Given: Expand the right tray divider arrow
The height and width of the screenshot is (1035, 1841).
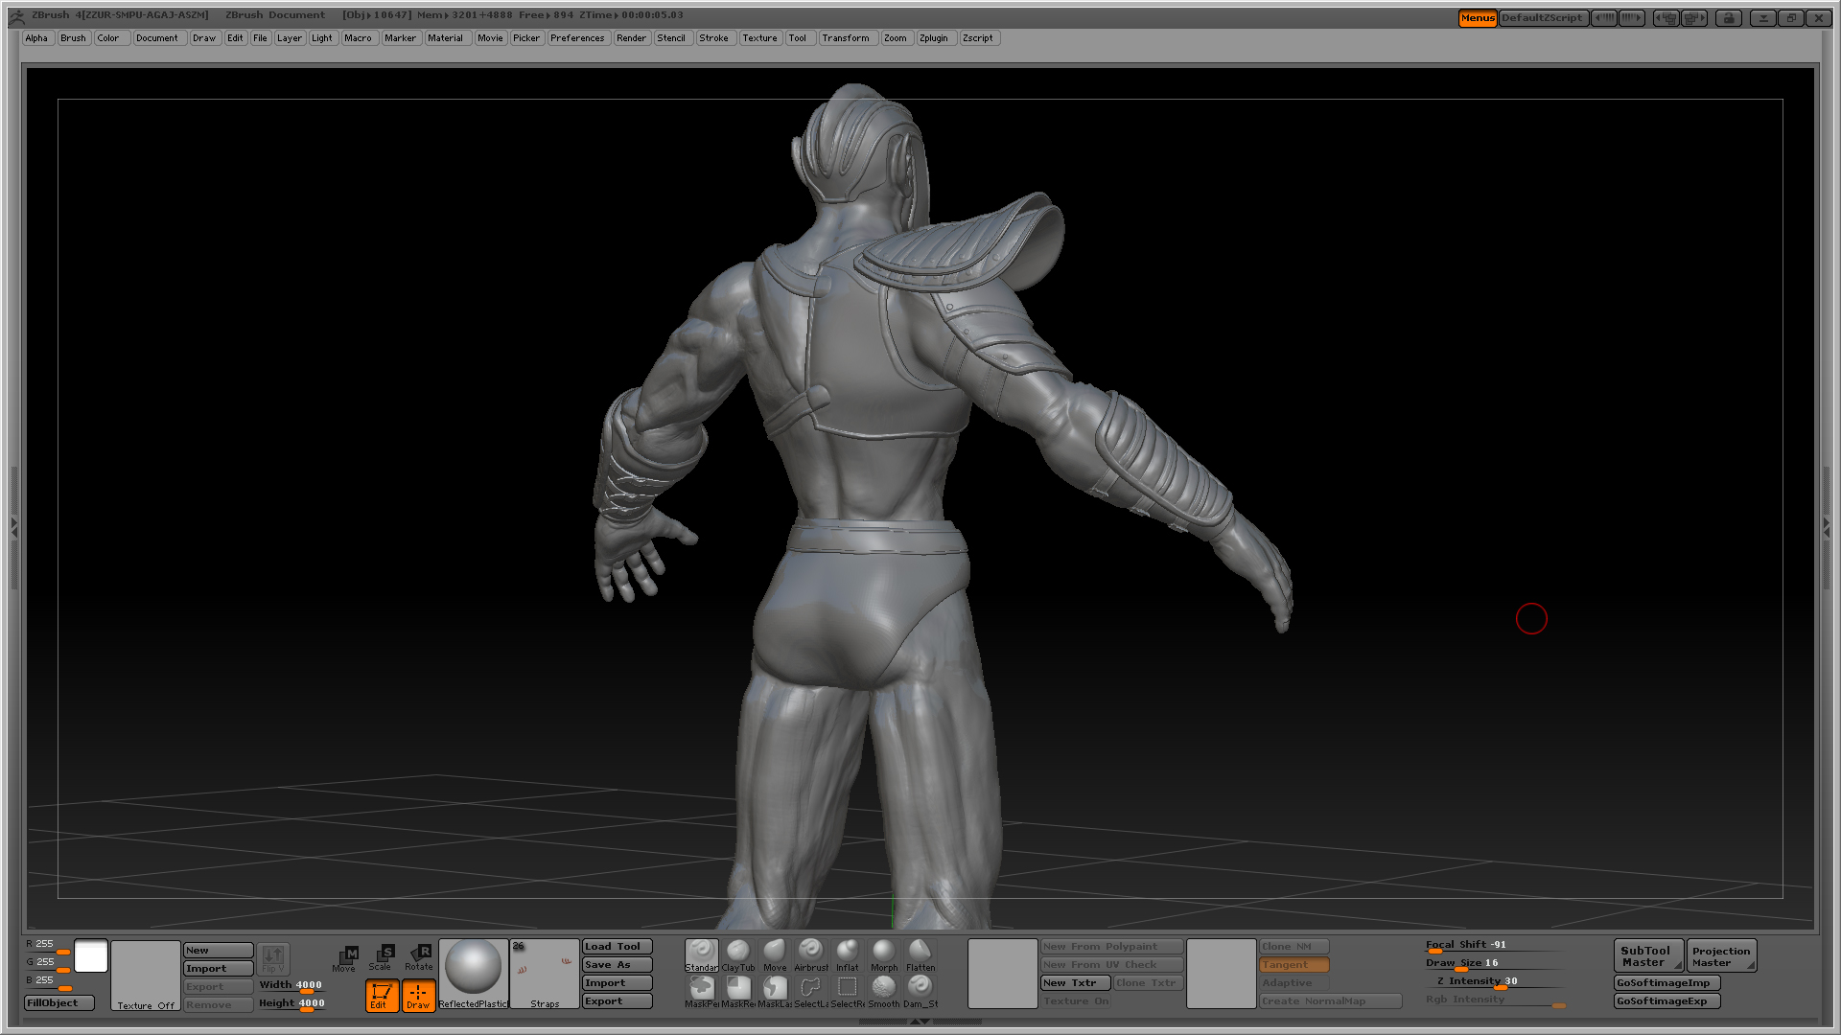Looking at the screenshot, I should (x=1827, y=526).
